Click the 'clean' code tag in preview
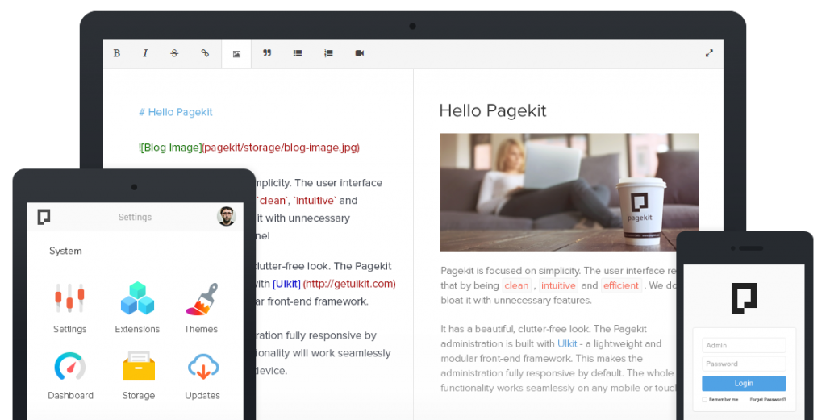 (516, 286)
